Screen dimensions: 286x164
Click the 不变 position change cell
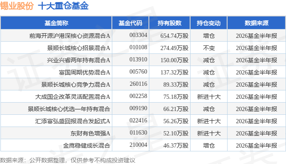pos(209,48)
